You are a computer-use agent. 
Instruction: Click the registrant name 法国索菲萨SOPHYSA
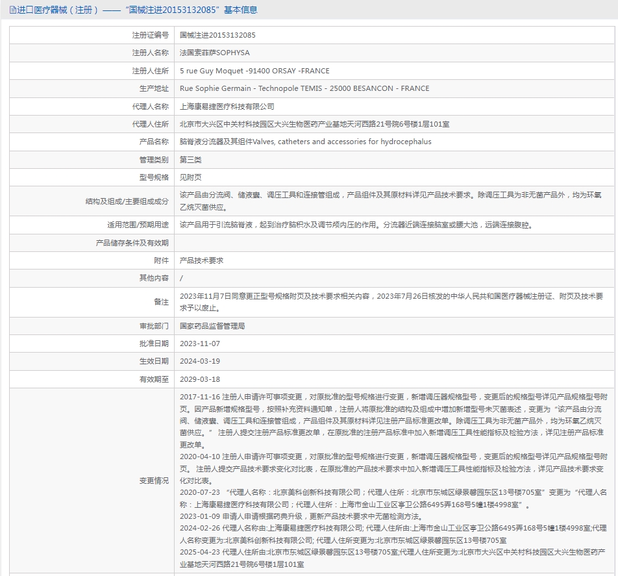214,53
